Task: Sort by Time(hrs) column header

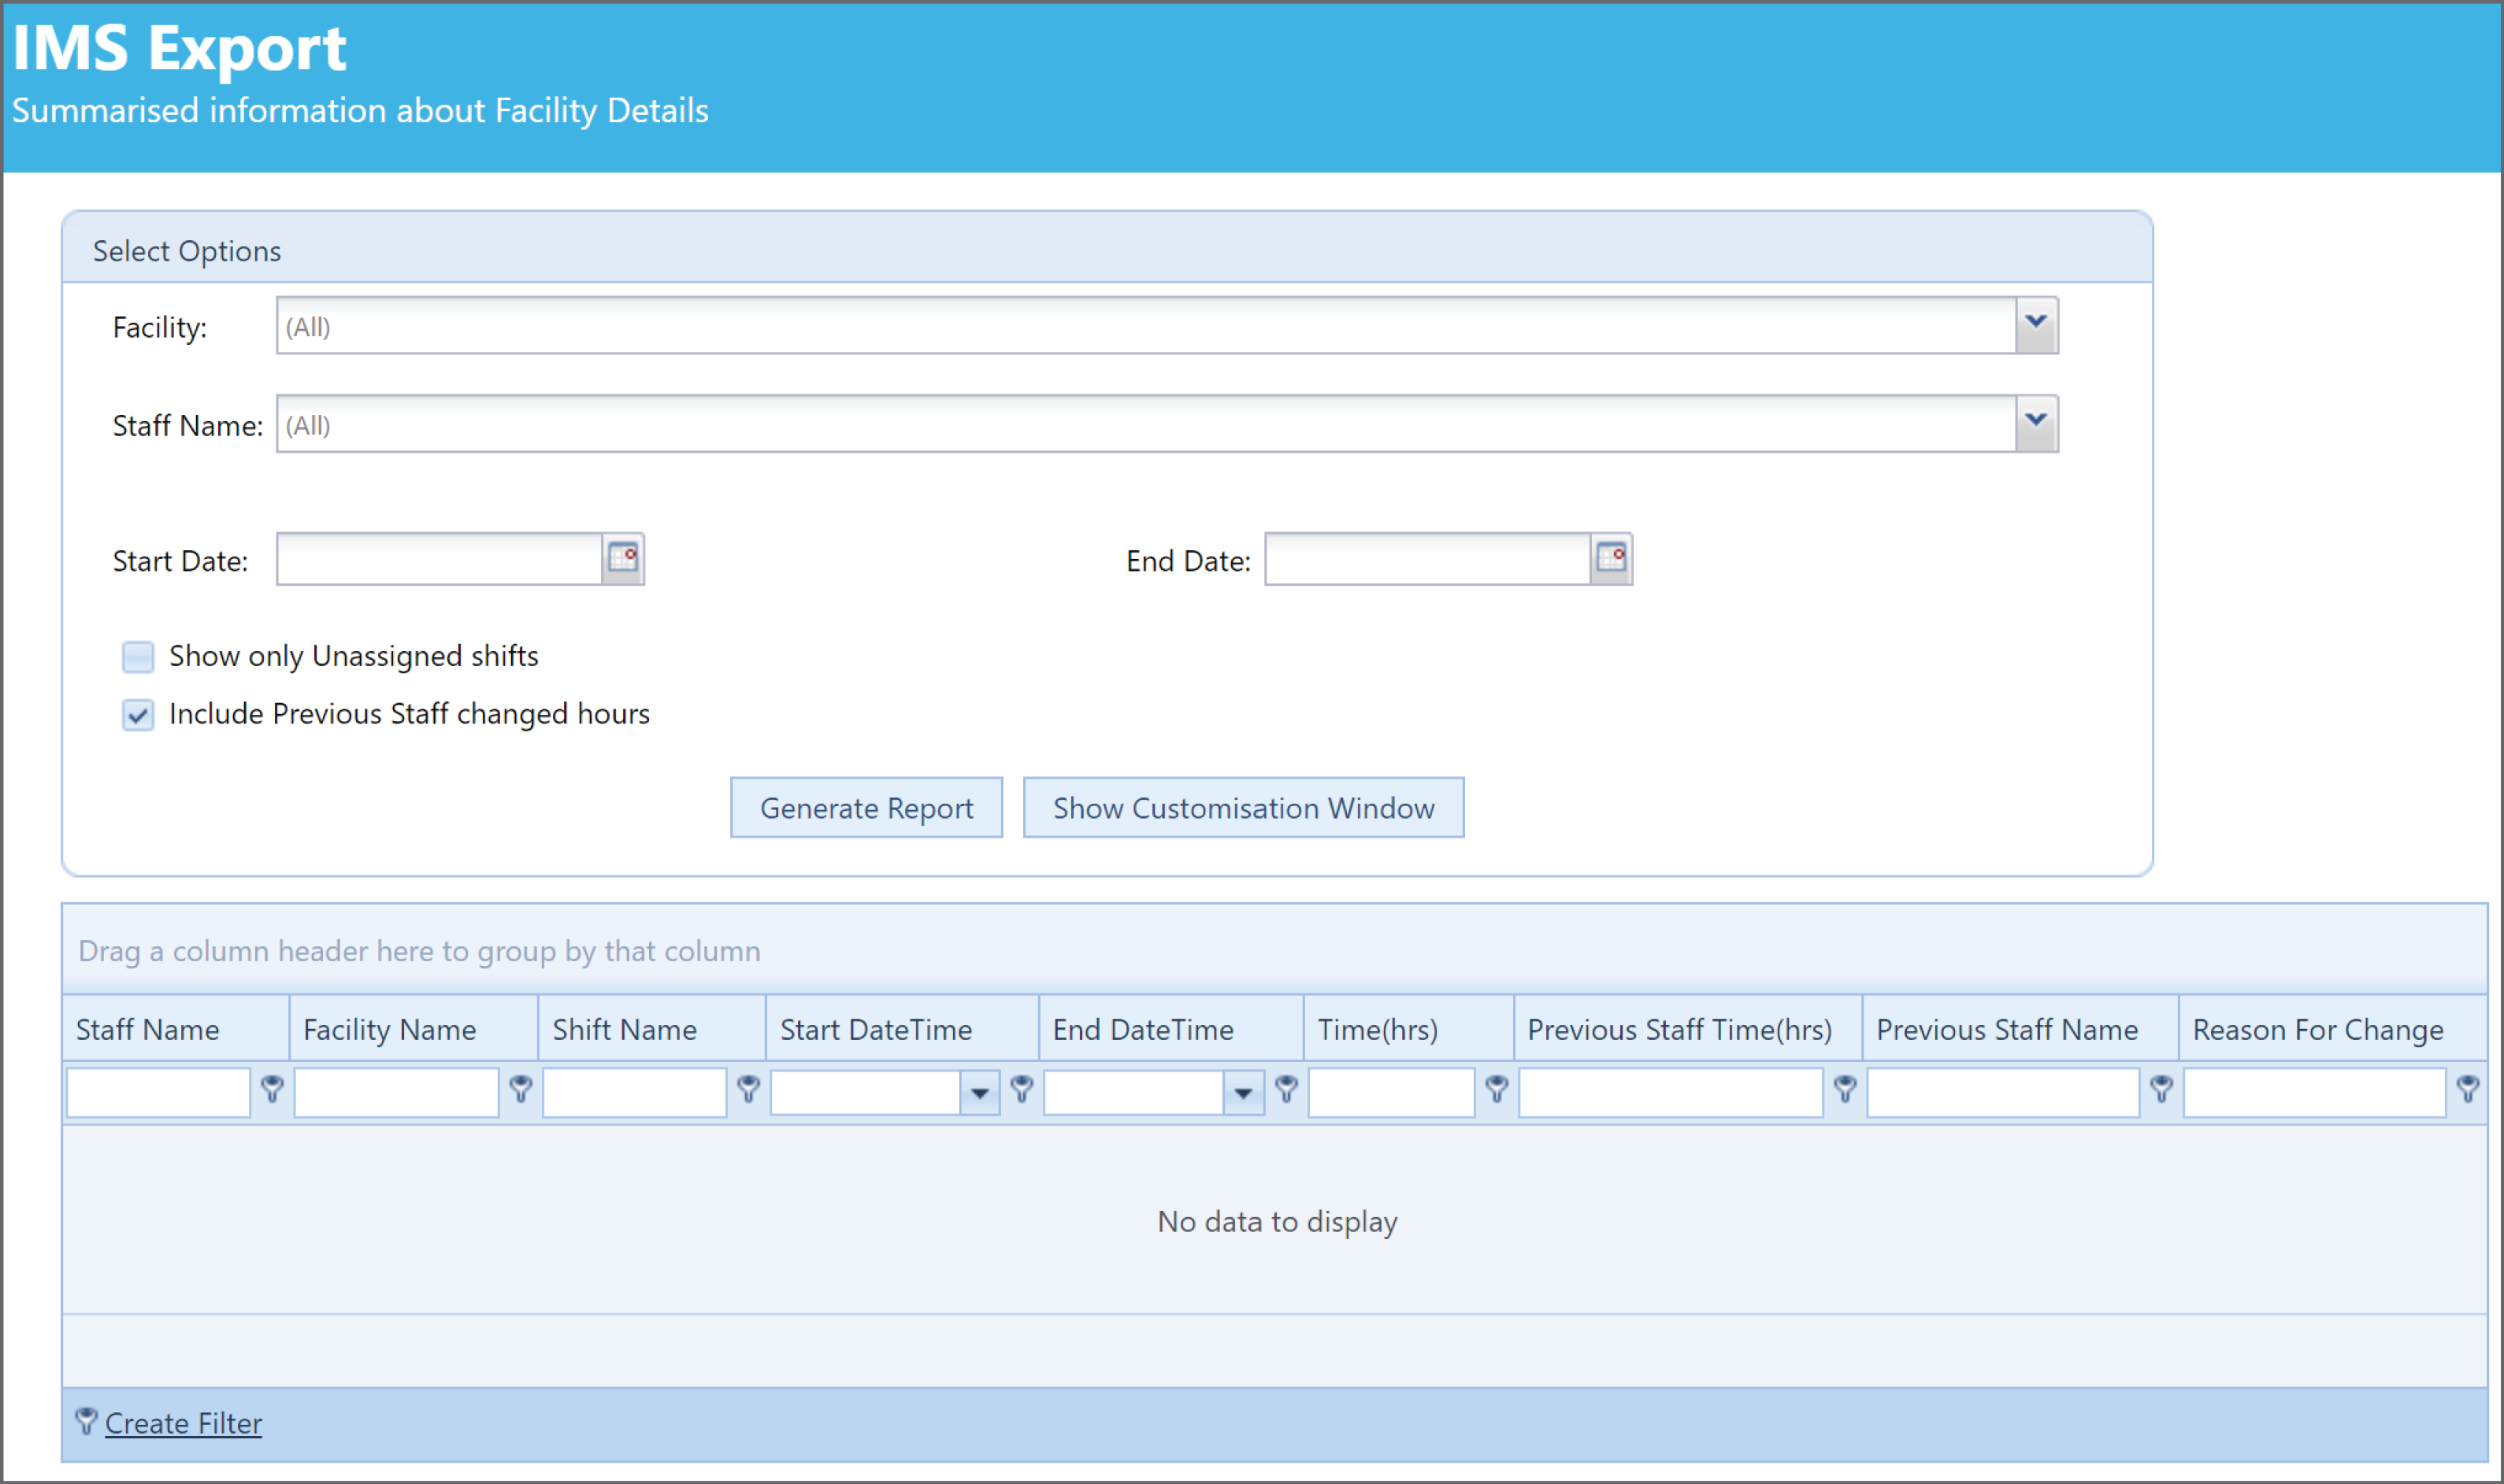Action: [1408, 1029]
